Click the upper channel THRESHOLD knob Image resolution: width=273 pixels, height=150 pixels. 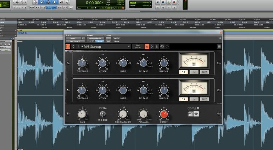82,63
